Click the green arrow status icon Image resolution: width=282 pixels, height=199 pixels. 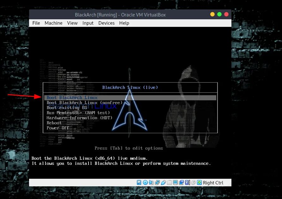pyautogui.click(x=199, y=182)
